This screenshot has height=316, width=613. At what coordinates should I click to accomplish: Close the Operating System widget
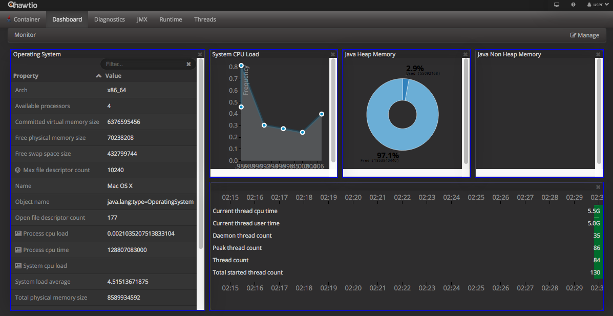pos(200,54)
